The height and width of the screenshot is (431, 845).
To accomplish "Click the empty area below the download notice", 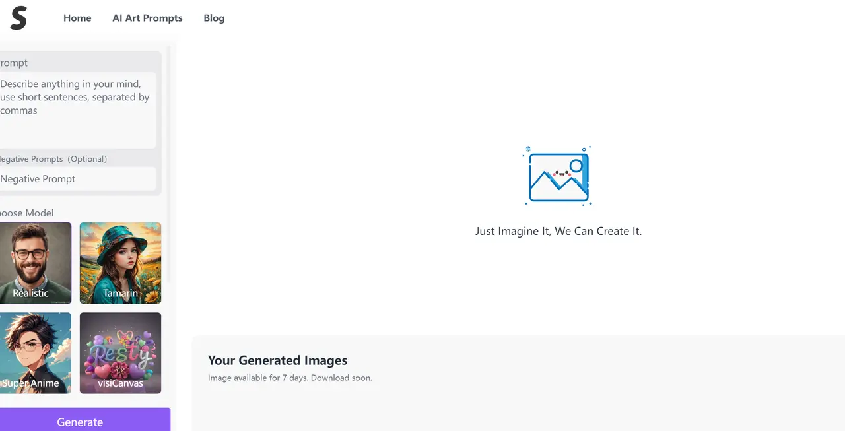I will pyautogui.click(x=515, y=409).
